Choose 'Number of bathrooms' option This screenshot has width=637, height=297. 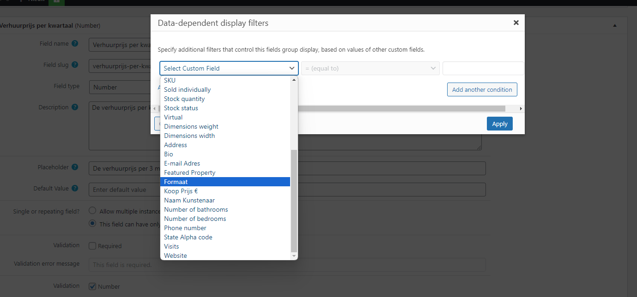coord(225,209)
